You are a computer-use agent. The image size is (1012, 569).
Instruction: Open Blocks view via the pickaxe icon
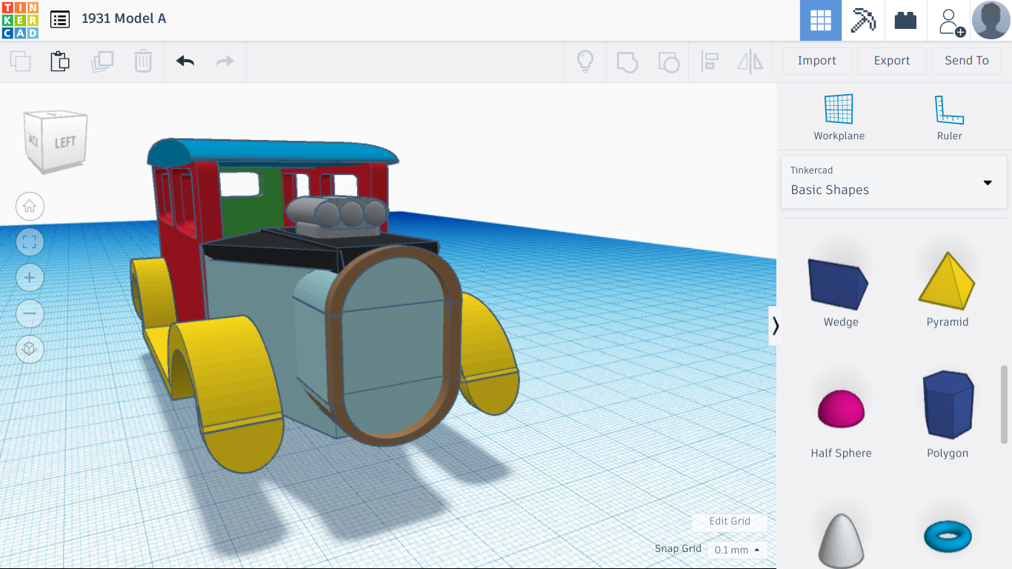pos(863,20)
